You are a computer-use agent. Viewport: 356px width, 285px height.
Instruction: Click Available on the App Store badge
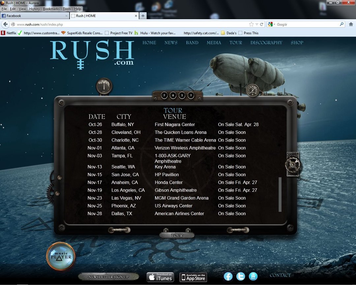[193, 277]
